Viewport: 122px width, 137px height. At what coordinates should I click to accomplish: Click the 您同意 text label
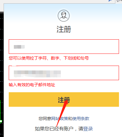pos(45,119)
